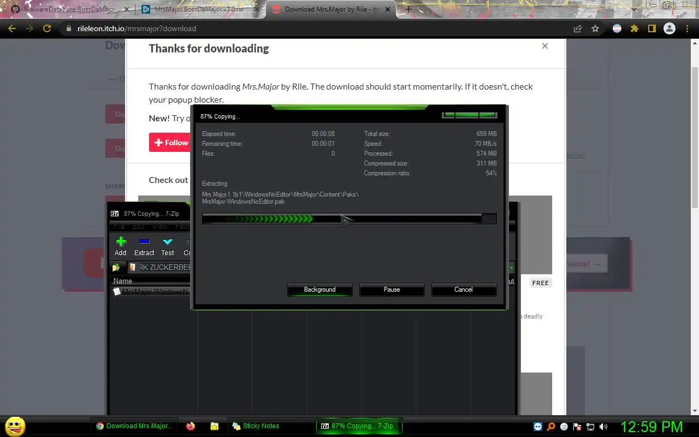Screen dimensions: 699x437
Task: Close the MalwareDatabase tab
Action: tap(126, 9)
